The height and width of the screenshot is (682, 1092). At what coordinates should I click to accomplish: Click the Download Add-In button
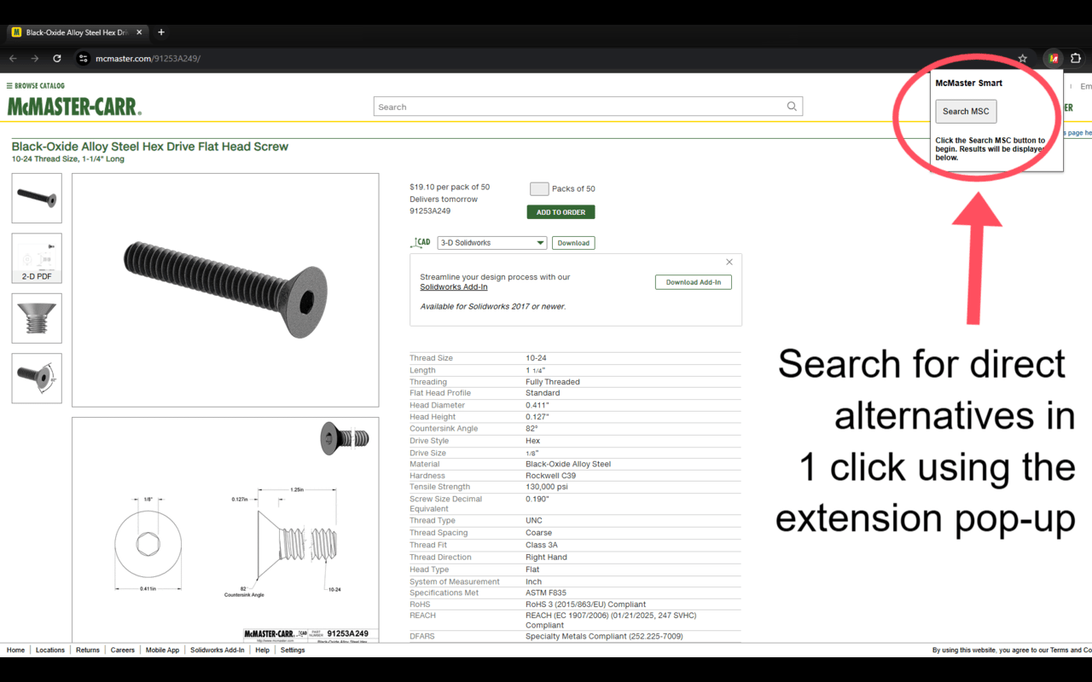[693, 282]
